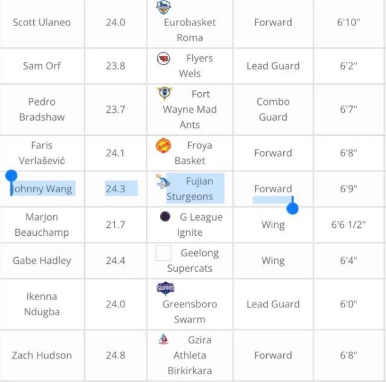386x382 pixels.
Task: Click the Geelong Supercats logo placeholder
Action: coord(163,253)
